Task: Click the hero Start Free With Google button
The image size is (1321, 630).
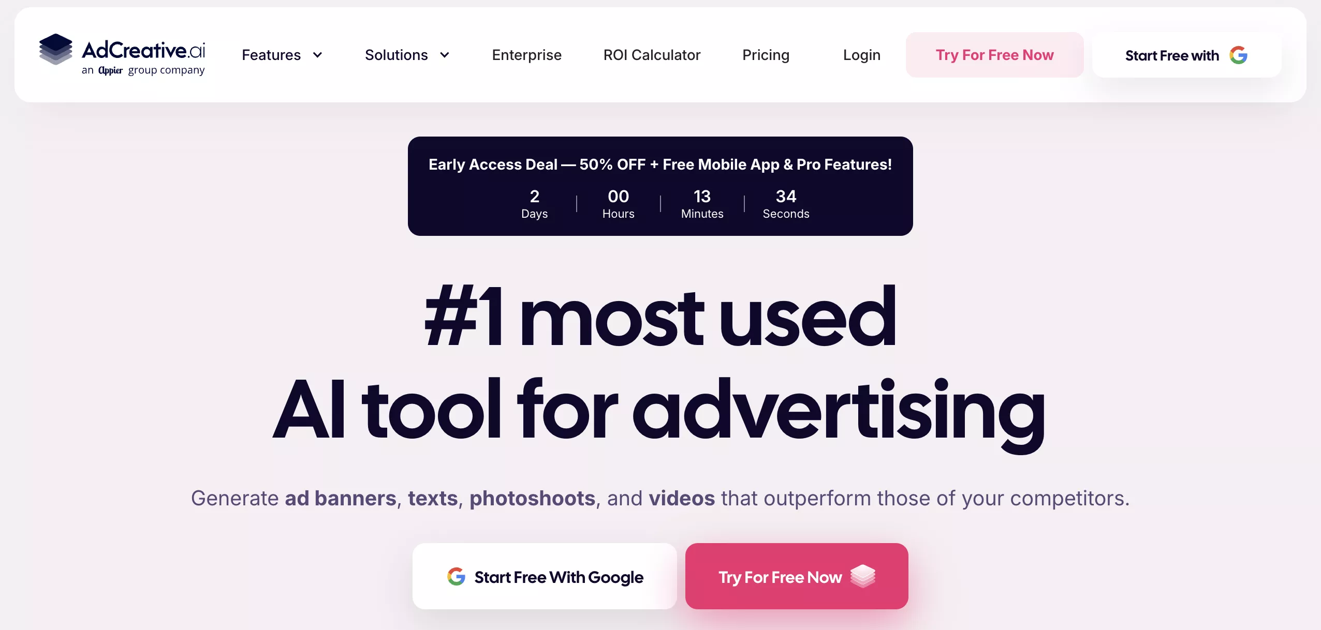Action: (545, 576)
